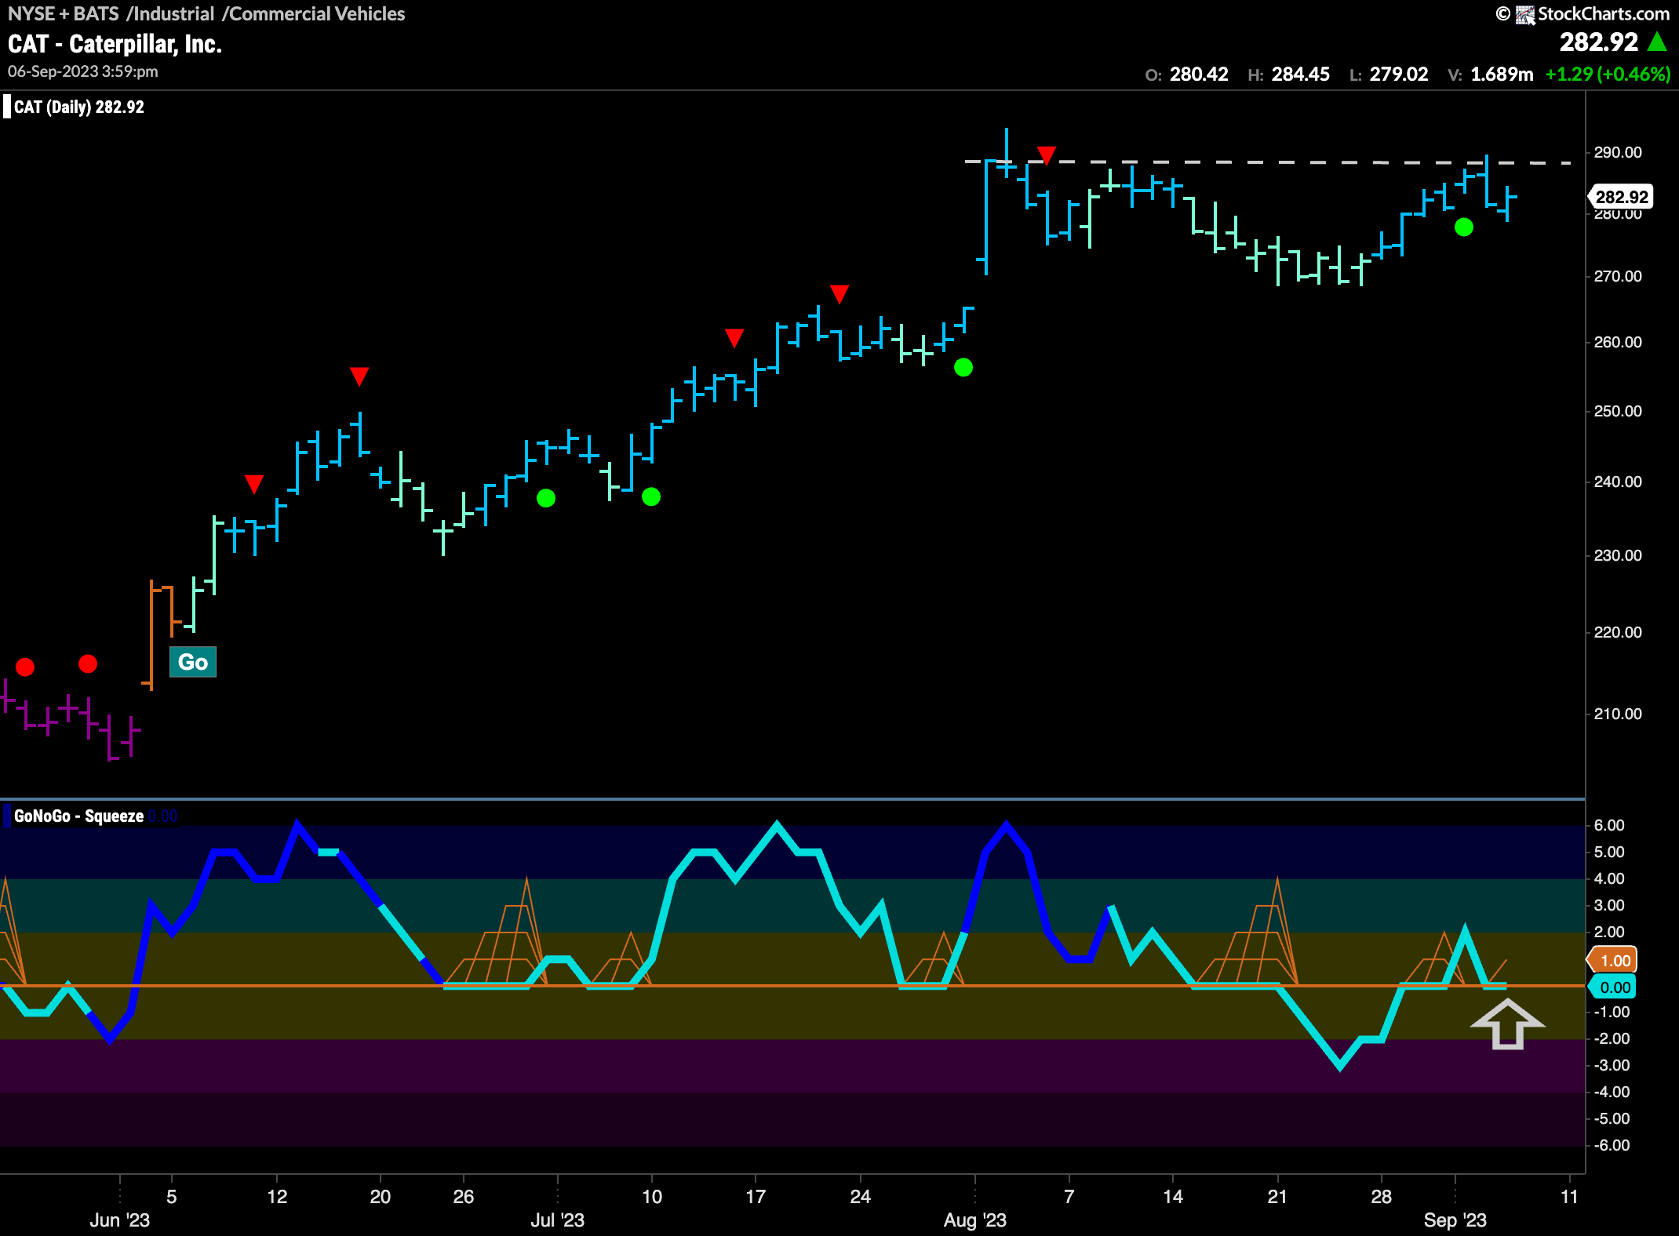Select the red triangle marker above the August 2023 peak

coord(1046,154)
